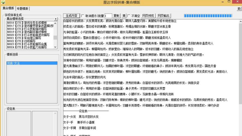The image size is (242, 136).
Task: Click the 生成内容 button
Action: click(72, 16)
